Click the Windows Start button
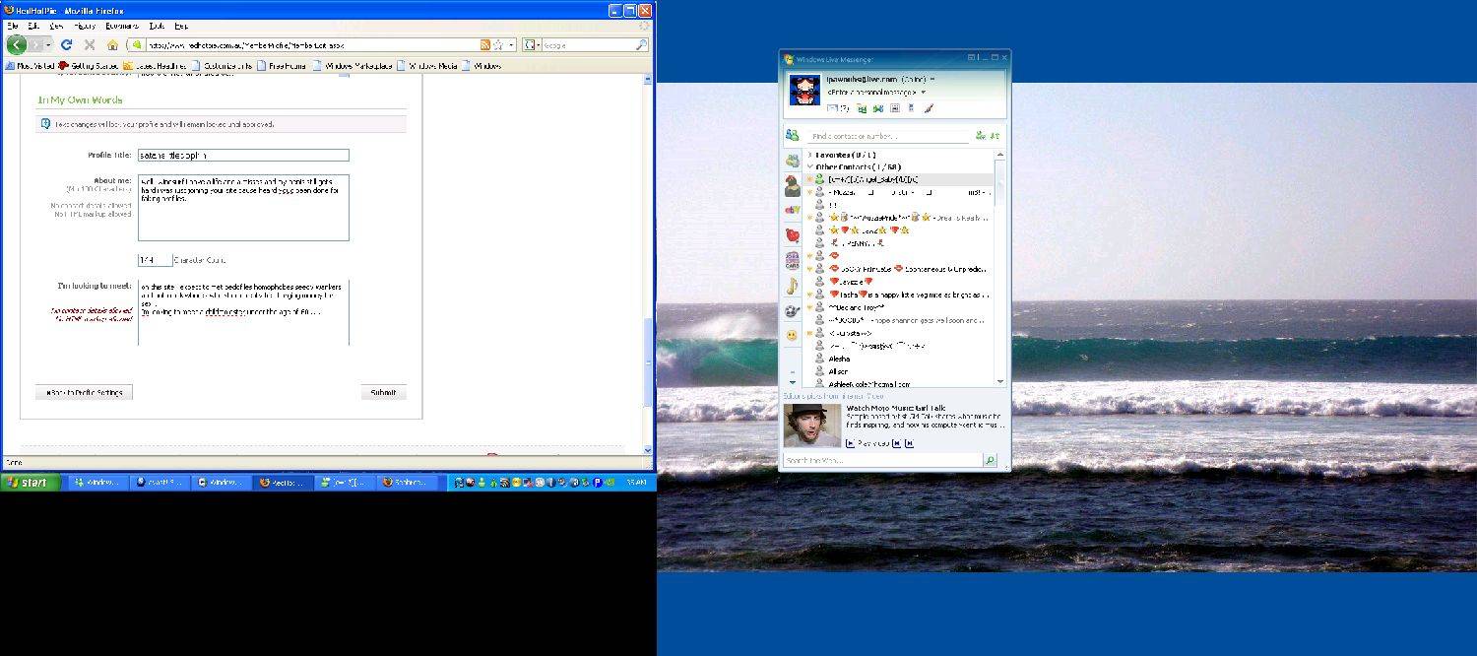Image resolution: width=1477 pixels, height=656 pixels. (x=30, y=483)
